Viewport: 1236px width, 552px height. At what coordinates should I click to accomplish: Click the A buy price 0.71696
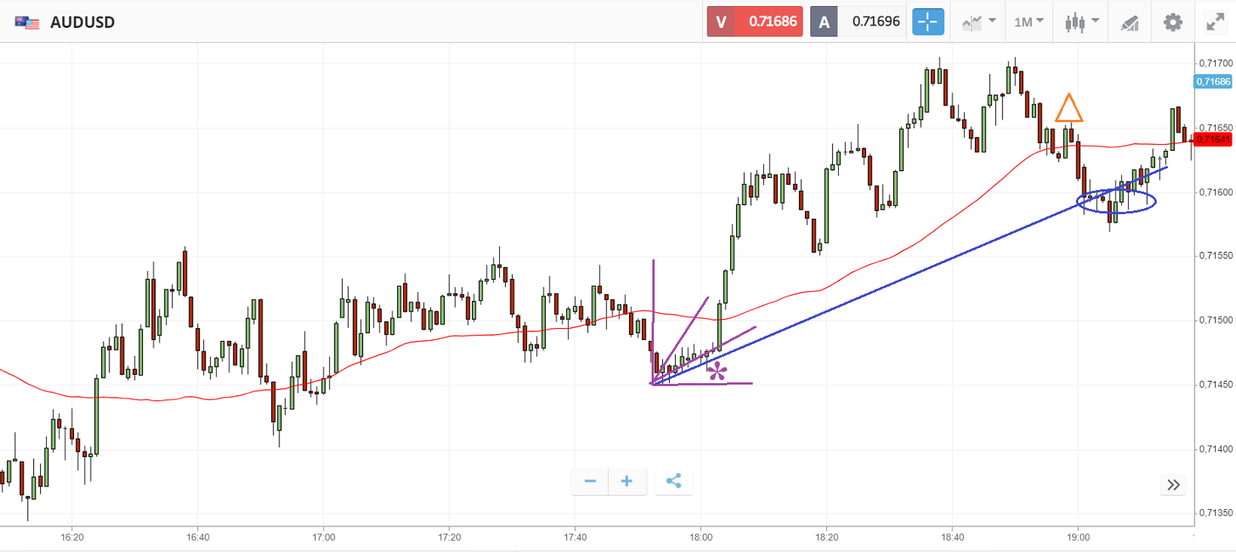(x=858, y=22)
